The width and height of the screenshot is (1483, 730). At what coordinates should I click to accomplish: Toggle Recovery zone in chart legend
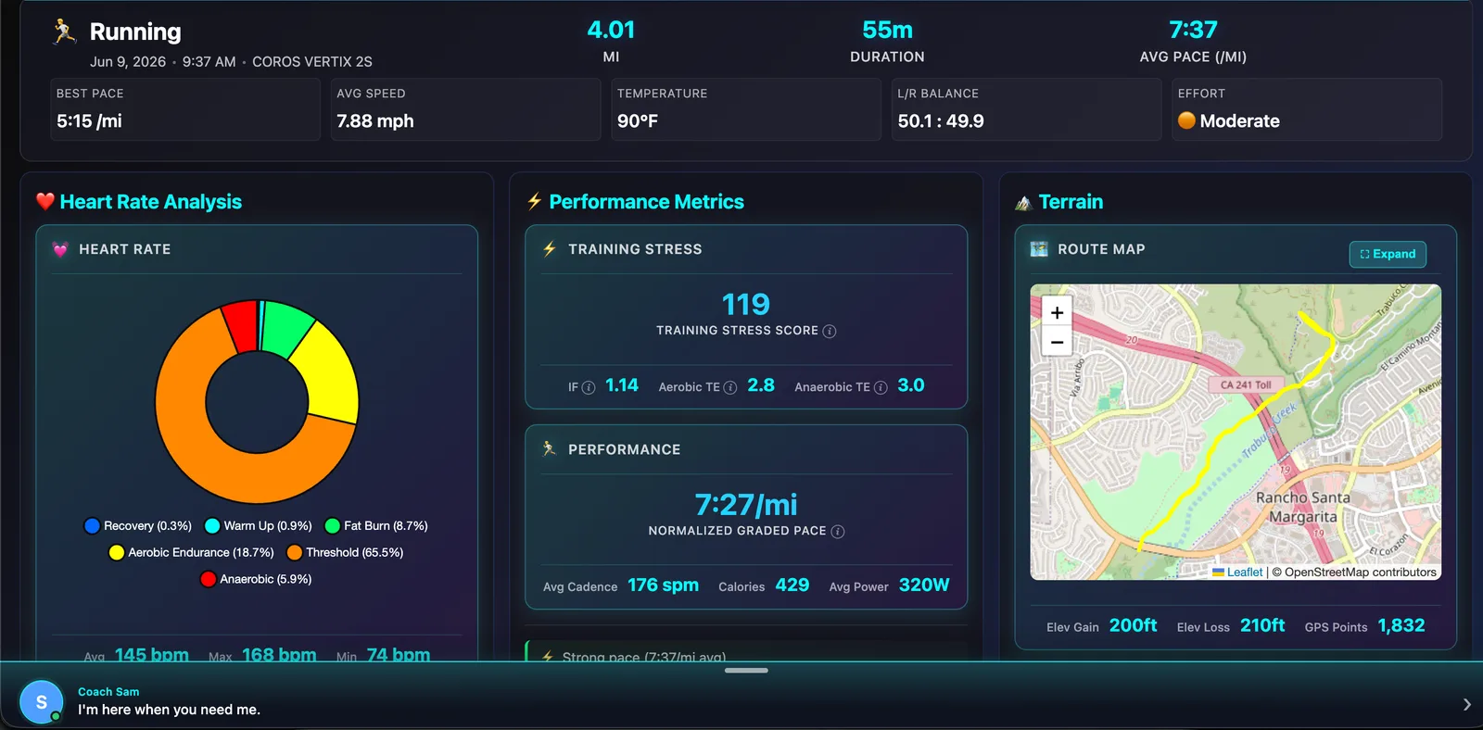pyautogui.click(x=138, y=526)
